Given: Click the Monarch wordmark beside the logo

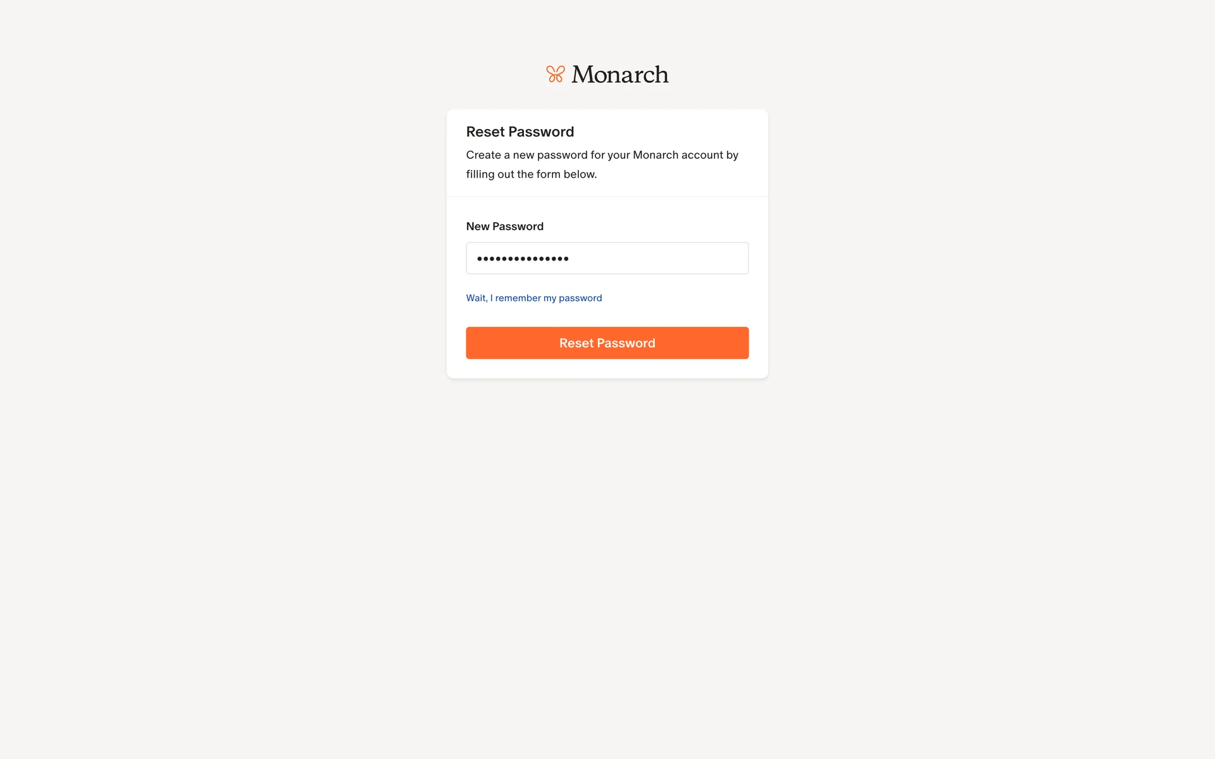Looking at the screenshot, I should pyautogui.click(x=620, y=74).
